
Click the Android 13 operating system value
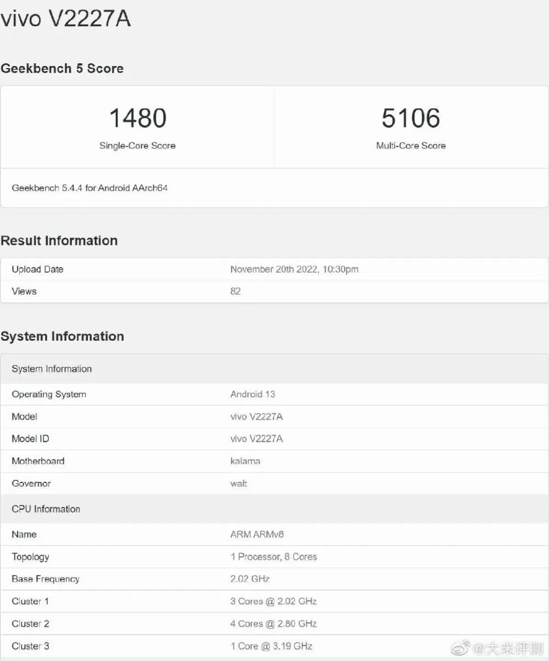pos(253,395)
